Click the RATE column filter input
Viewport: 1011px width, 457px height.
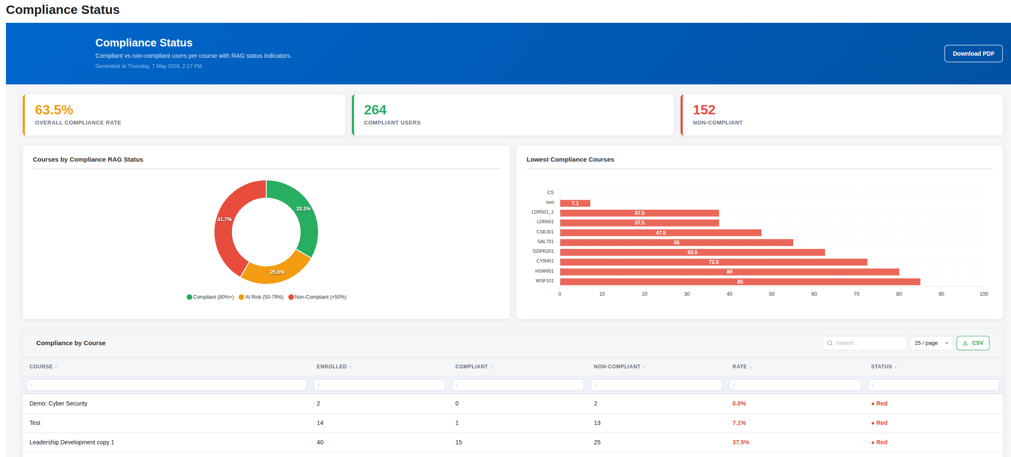tap(795, 385)
